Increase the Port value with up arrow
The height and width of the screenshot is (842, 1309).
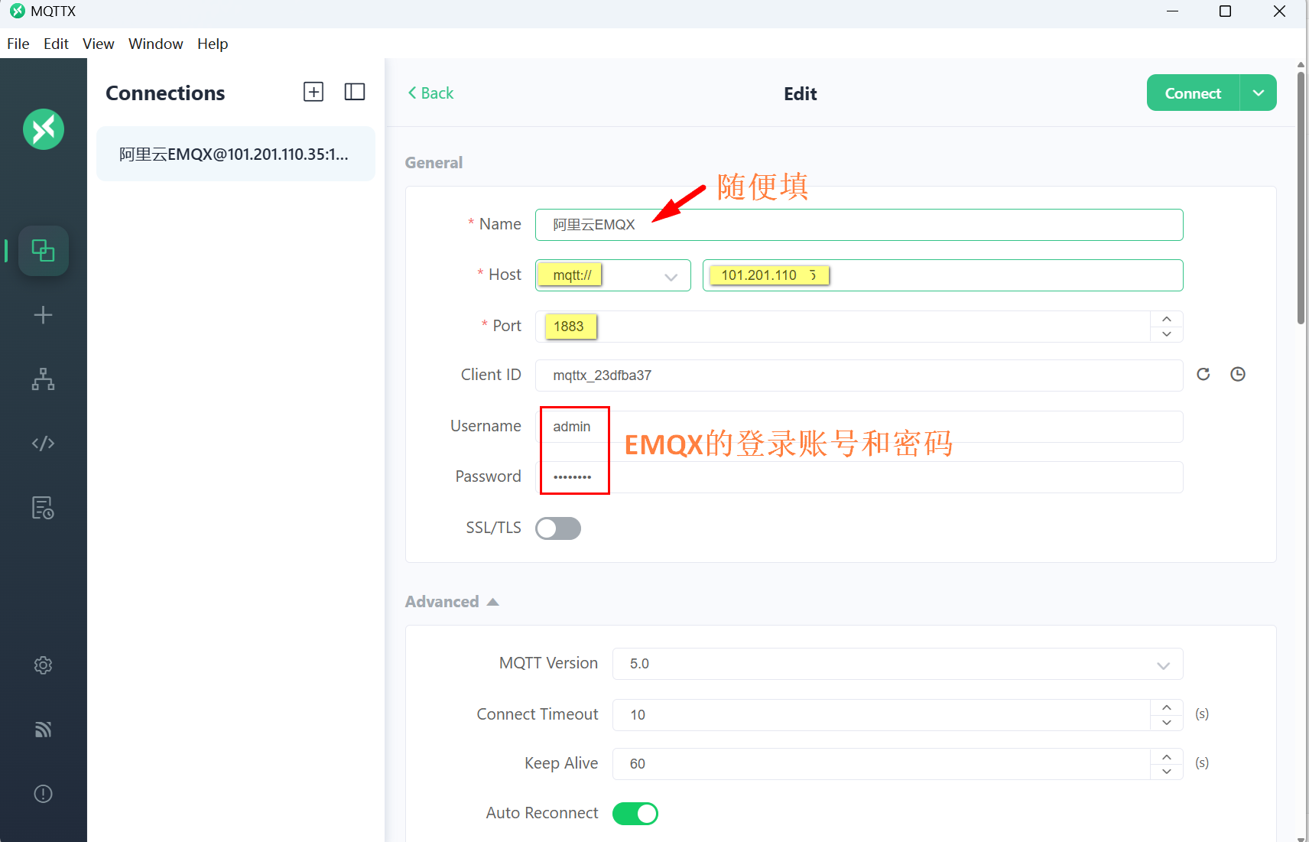1167,319
